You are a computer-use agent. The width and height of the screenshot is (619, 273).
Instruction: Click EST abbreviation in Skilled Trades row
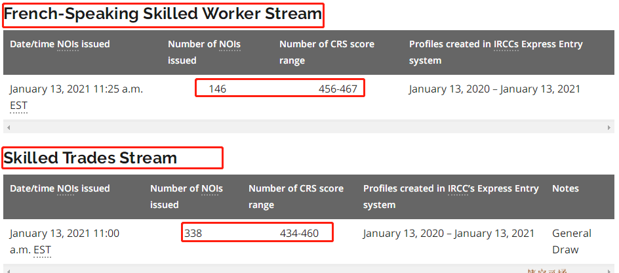point(42,249)
